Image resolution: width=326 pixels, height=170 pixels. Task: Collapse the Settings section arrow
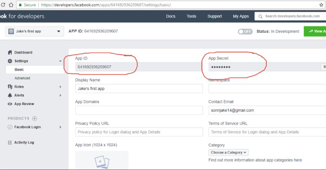(x=60, y=61)
